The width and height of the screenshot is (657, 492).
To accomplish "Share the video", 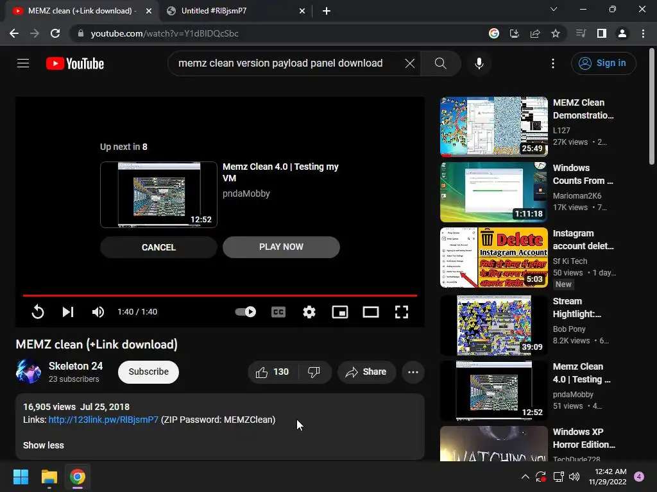I will [366, 372].
